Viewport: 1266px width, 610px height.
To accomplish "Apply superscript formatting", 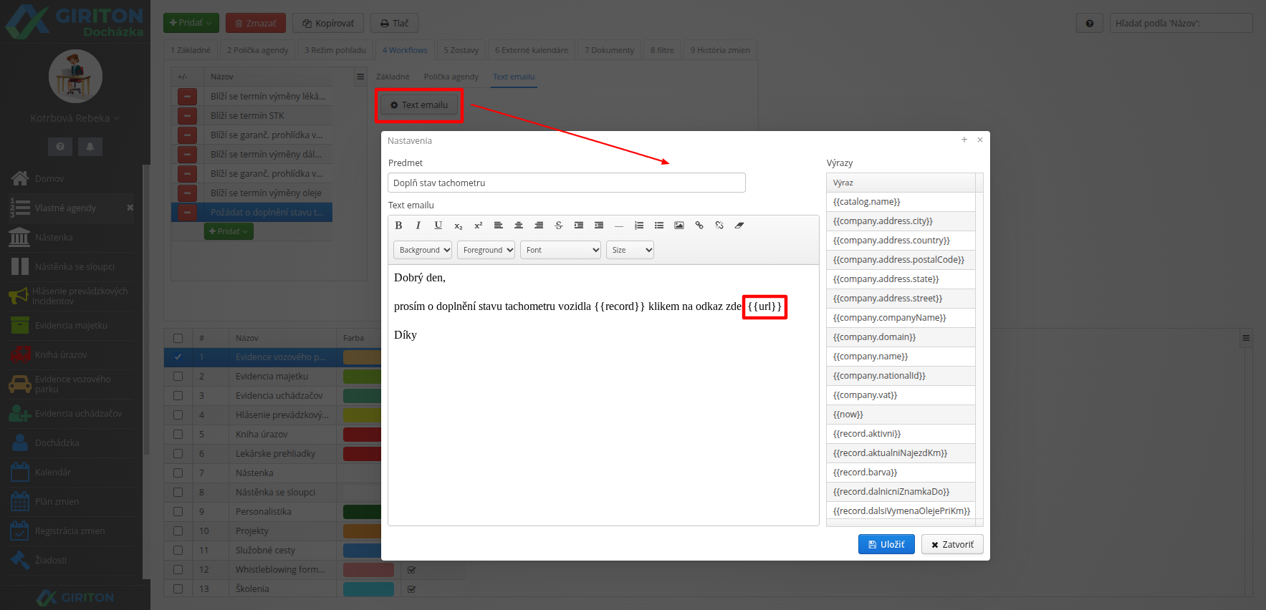I will [479, 226].
